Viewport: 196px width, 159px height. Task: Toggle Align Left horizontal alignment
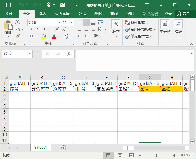pos(80,29)
